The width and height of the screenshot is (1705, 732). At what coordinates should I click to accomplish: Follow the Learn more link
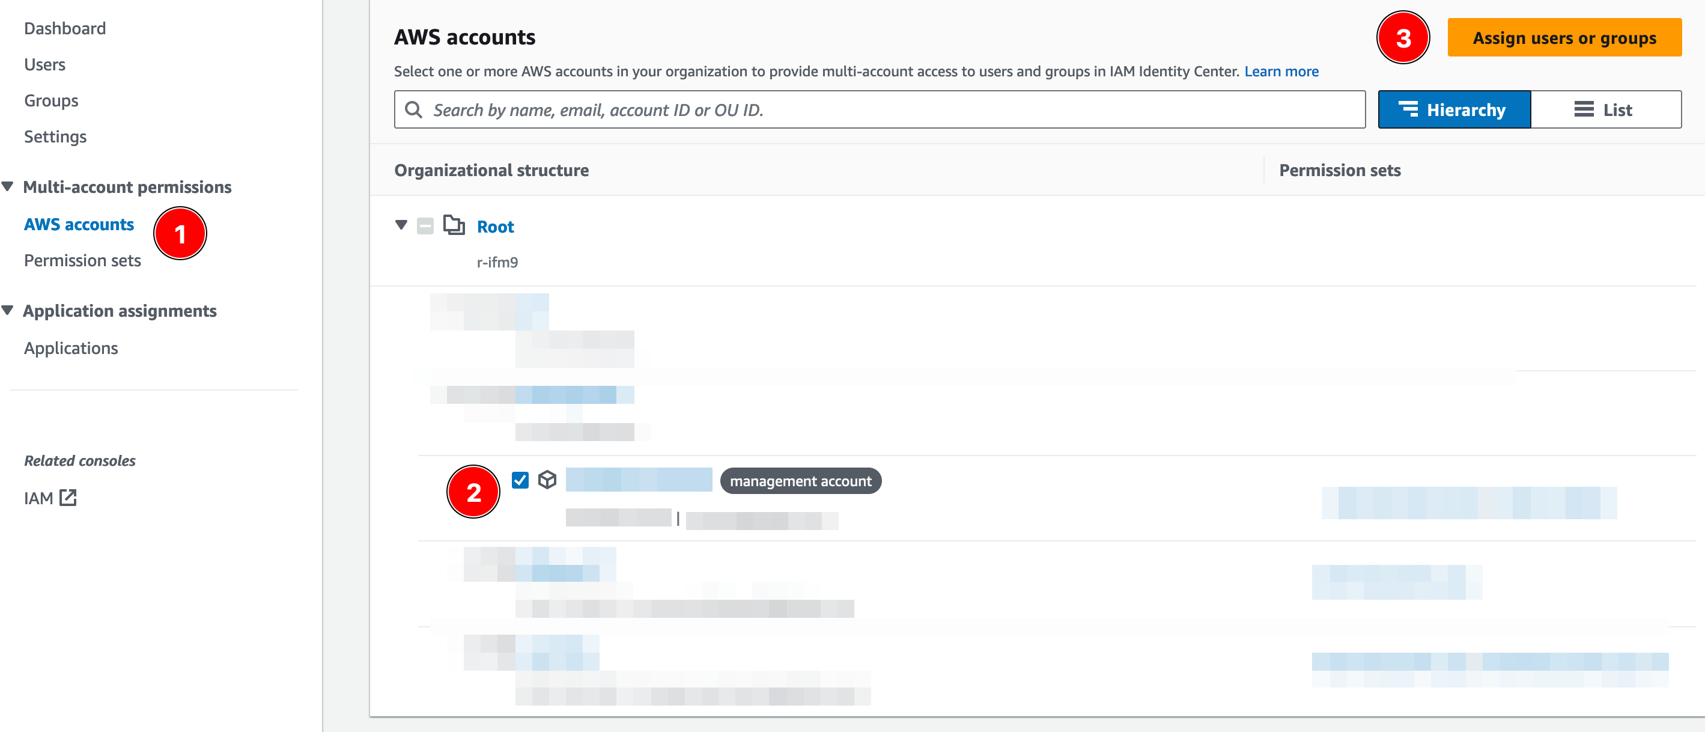(x=1281, y=72)
